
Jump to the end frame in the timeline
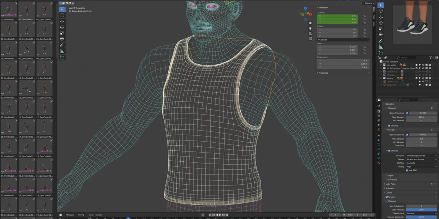coord(226,215)
